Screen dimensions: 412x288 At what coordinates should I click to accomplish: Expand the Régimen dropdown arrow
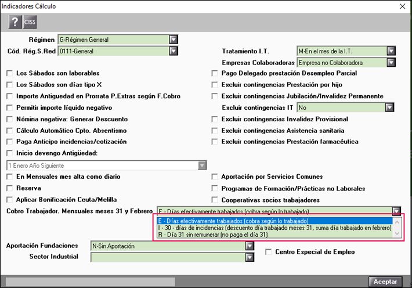click(174, 39)
